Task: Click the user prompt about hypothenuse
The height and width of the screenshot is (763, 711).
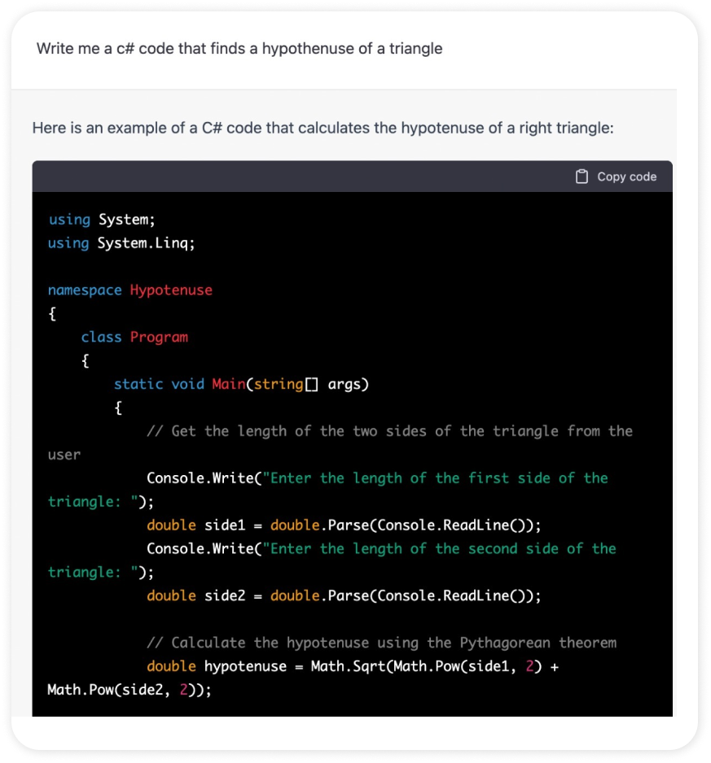Action: pyautogui.click(x=239, y=49)
